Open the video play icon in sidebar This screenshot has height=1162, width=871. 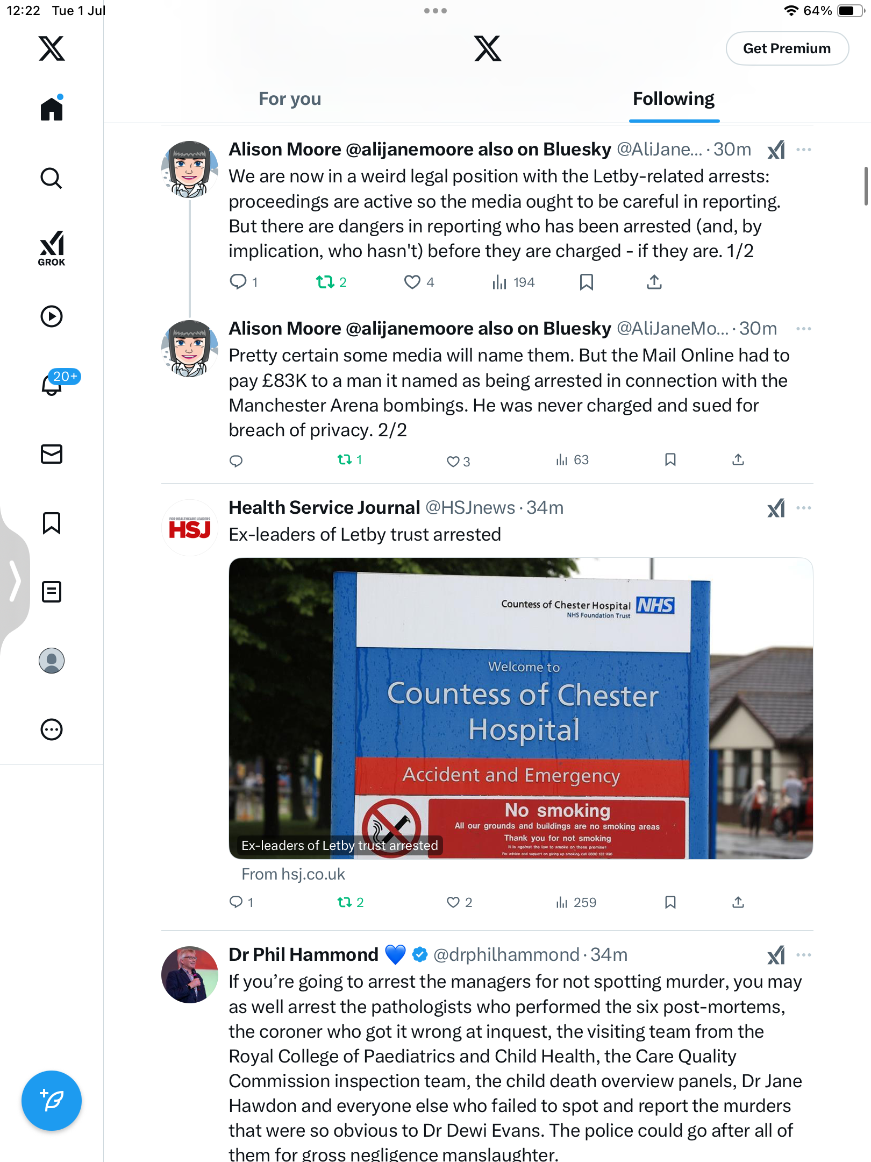click(x=52, y=316)
